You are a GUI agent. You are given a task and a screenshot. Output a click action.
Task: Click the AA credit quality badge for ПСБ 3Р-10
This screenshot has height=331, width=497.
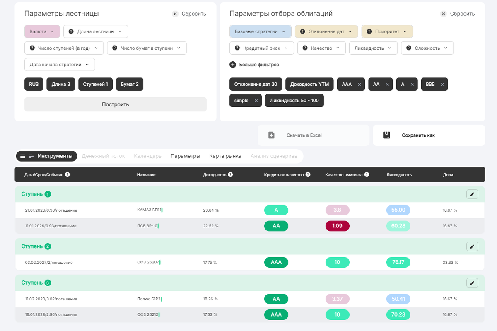click(276, 226)
